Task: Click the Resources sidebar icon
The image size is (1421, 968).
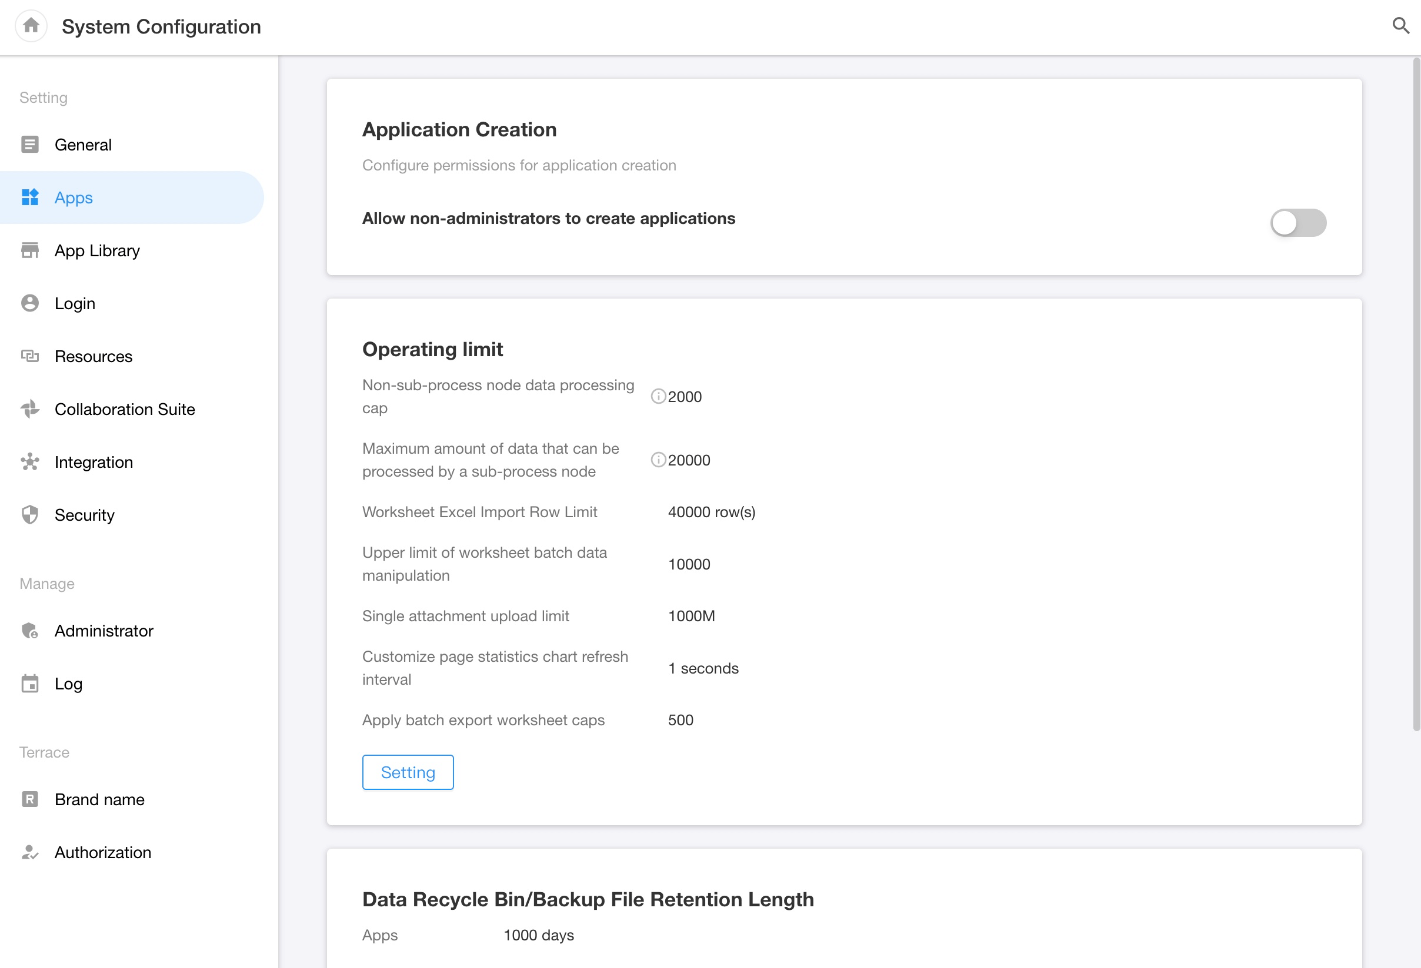Action: coord(29,356)
